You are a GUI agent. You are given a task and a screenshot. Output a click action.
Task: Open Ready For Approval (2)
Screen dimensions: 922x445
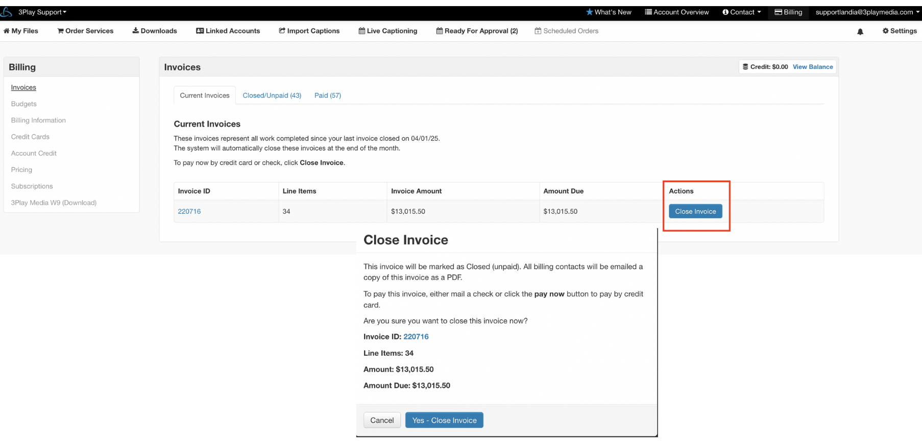pyautogui.click(x=477, y=31)
